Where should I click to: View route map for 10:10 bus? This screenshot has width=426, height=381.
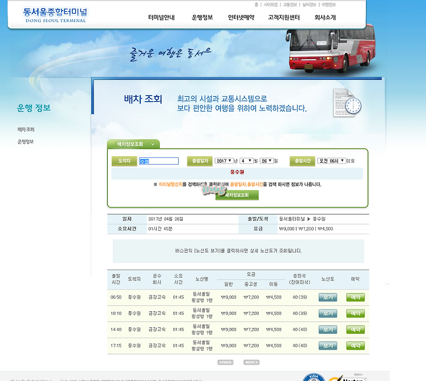[328, 314]
